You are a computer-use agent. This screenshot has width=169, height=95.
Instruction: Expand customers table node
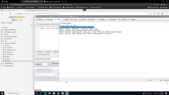3,47
